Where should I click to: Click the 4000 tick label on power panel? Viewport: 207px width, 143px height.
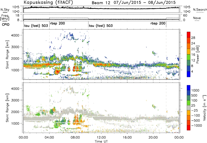coord(15,35)
